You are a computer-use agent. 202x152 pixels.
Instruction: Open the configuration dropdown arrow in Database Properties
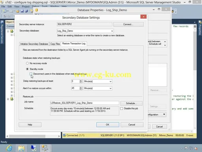164,114
